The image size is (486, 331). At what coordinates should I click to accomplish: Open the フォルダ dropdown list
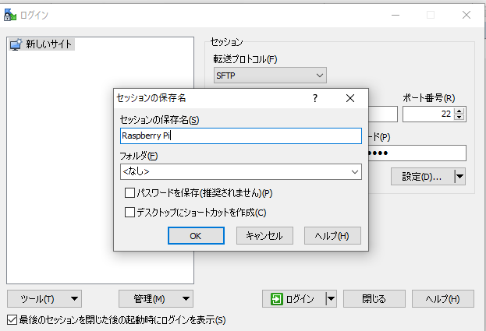pos(355,171)
